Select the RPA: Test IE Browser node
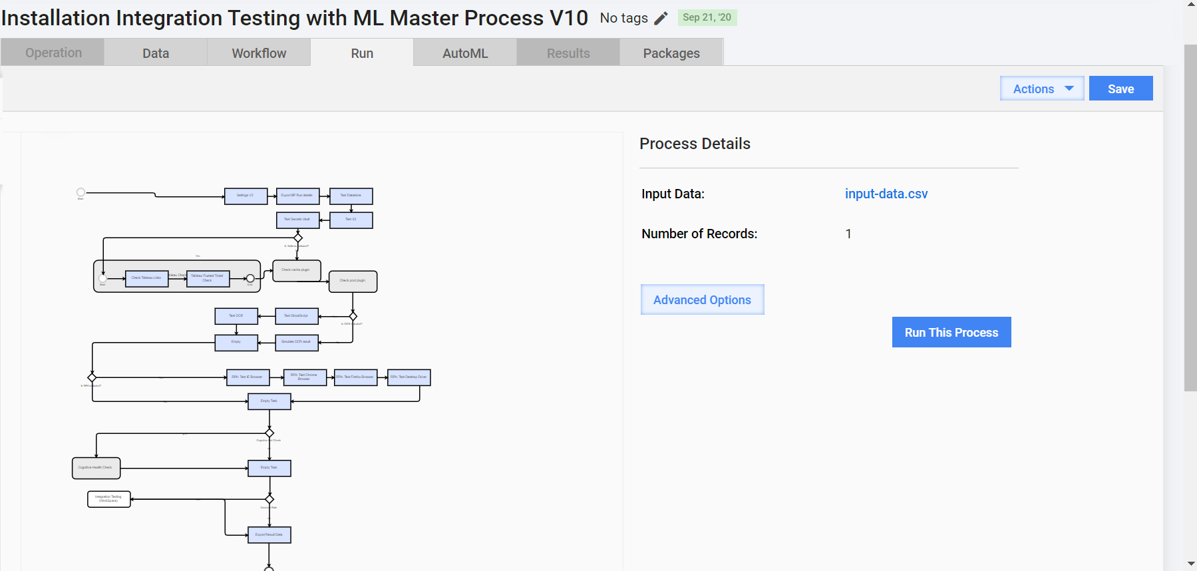Screen dimensions: 1197x571 pyautogui.click(x=248, y=377)
